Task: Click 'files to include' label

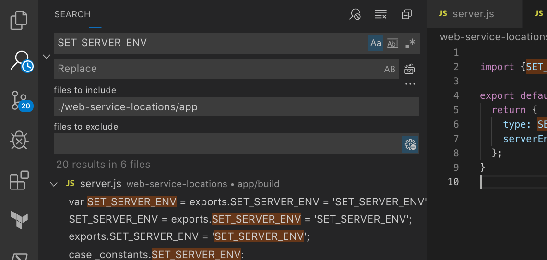Action: pyautogui.click(x=85, y=90)
